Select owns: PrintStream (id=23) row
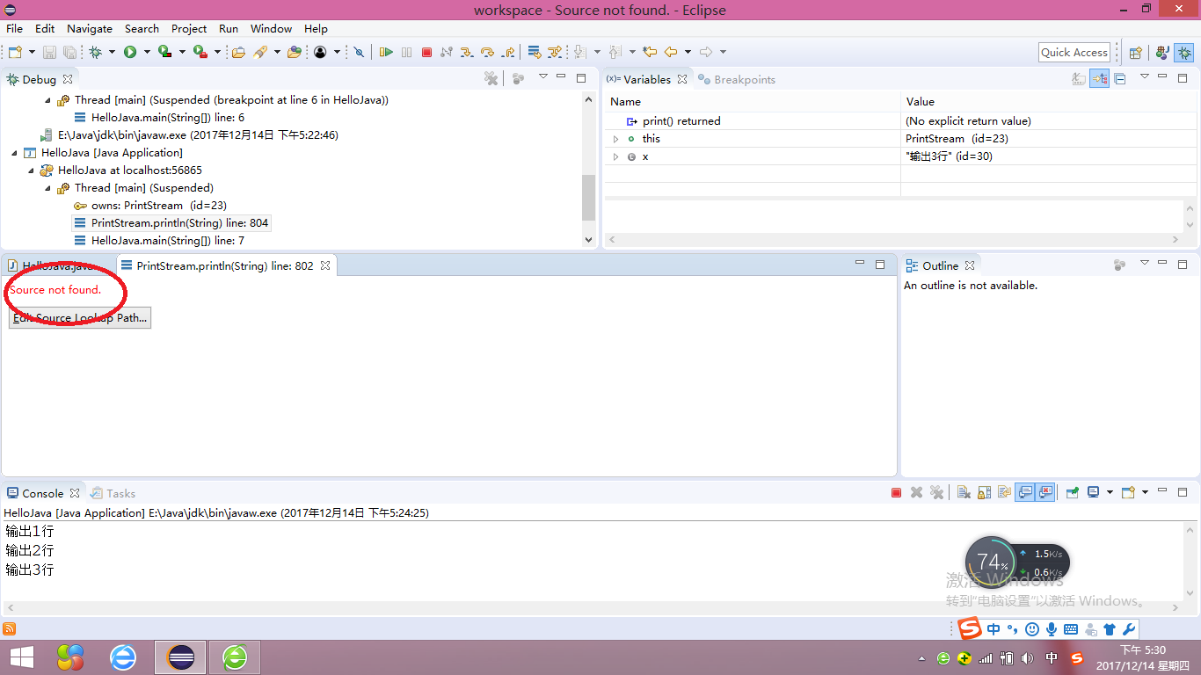The width and height of the screenshot is (1201, 675). coord(150,206)
